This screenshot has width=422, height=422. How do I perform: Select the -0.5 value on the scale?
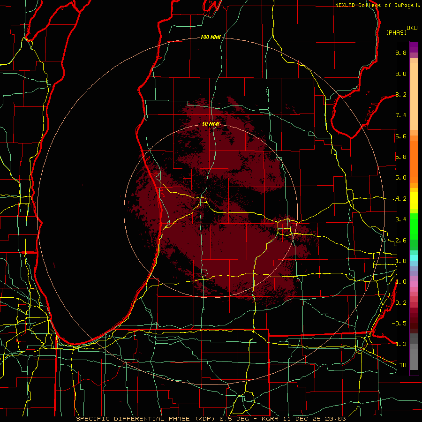click(x=399, y=324)
